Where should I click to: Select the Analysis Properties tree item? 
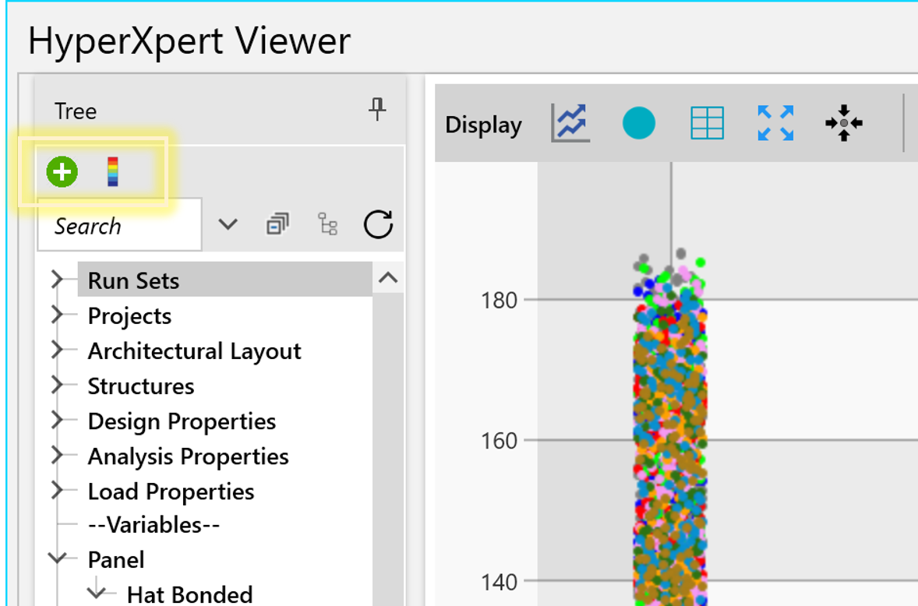coord(188,456)
